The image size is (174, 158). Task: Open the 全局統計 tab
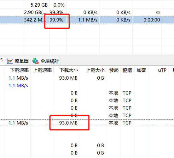[x=46, y=61]
